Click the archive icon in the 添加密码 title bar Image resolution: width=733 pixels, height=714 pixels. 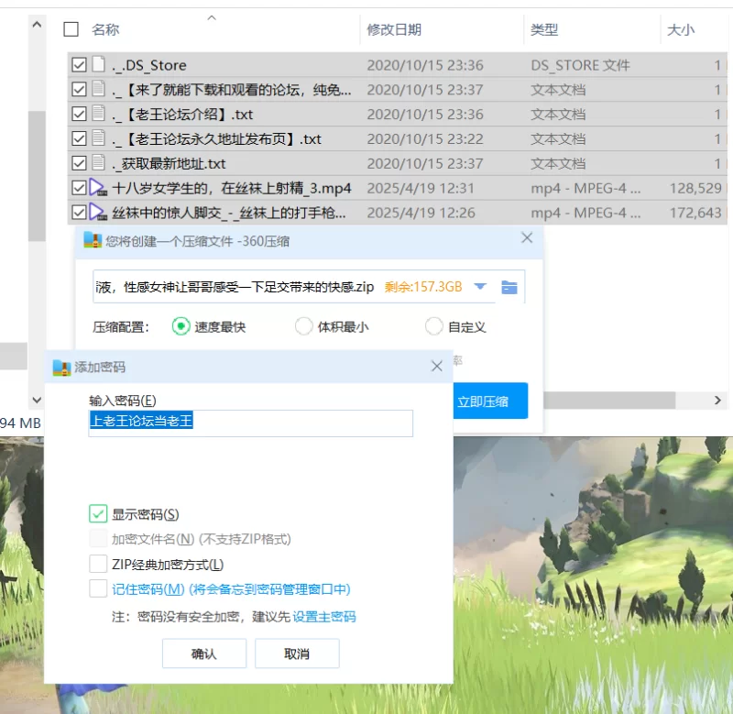61,368
